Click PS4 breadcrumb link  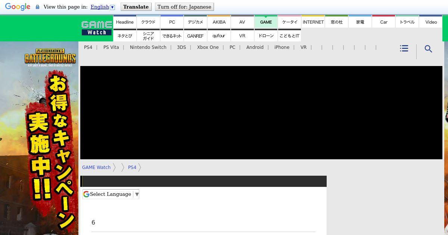[x=132, y=167]
